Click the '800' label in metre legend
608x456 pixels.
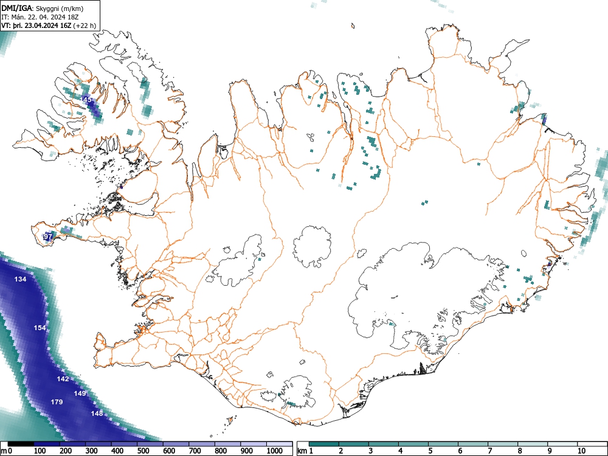(x=221, y=451)
